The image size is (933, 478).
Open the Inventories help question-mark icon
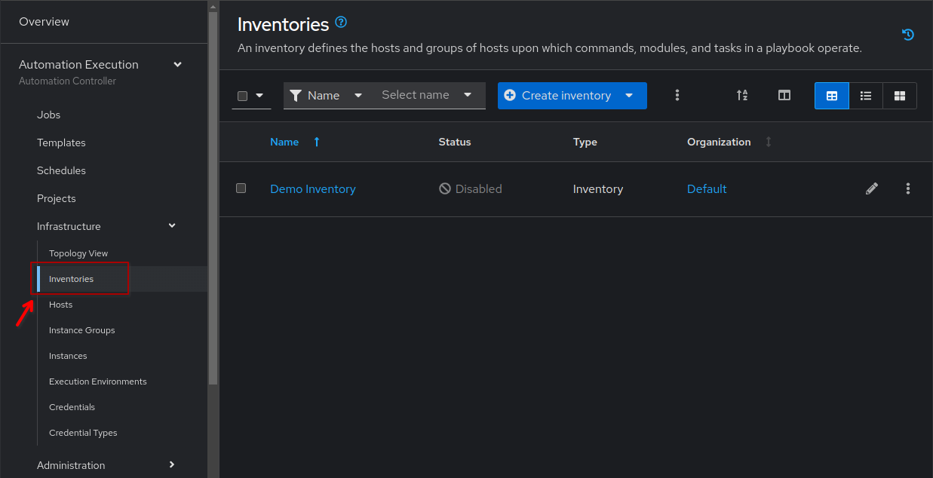[x=341, y=22]
